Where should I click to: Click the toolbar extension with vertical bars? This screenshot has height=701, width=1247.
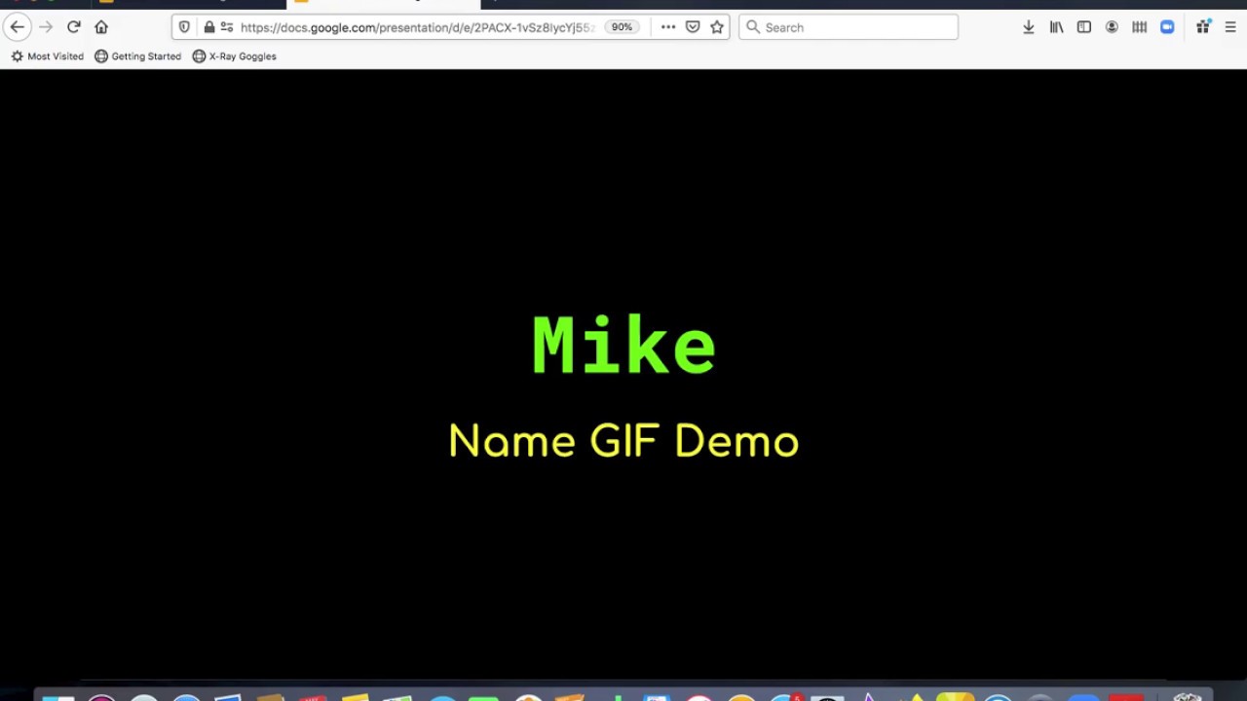(x=1139, y=27)
